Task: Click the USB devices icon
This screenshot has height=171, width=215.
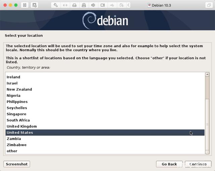Action: pos(112,5)
